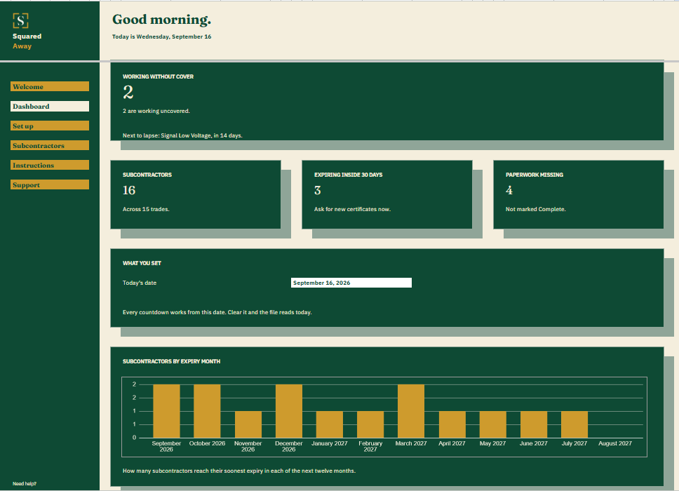Click the November 2026 chart bar
The height and width of the screenshot is (491, 679).
point(248,424)
